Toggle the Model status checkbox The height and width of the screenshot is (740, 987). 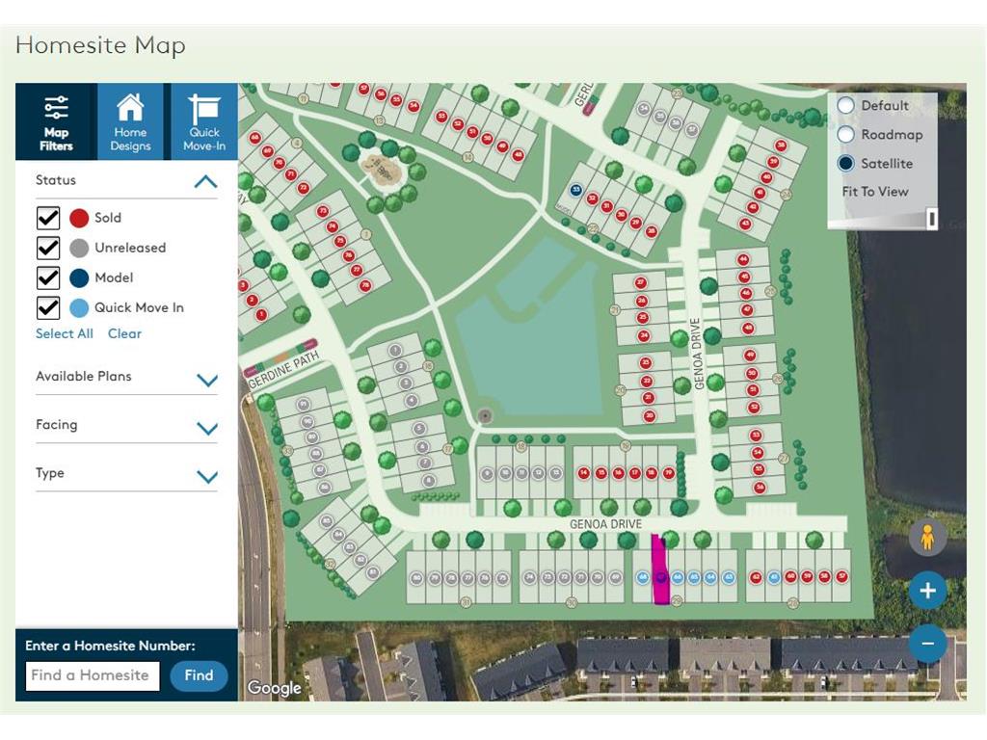(x=48, y=278)
